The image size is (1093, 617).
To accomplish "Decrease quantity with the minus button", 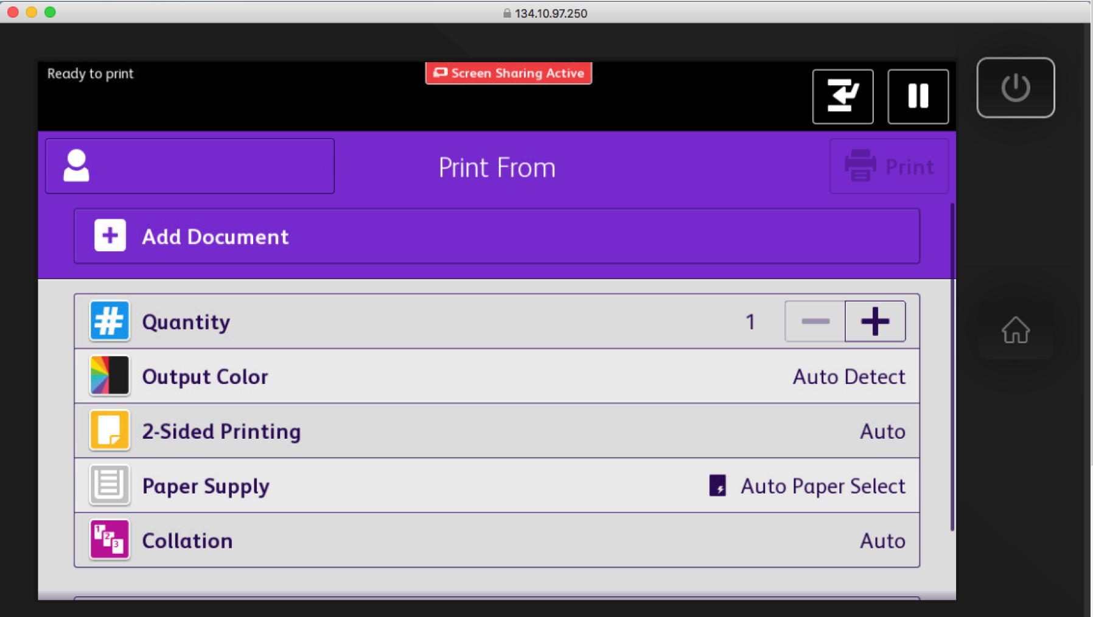I will [x=815, y=321].
